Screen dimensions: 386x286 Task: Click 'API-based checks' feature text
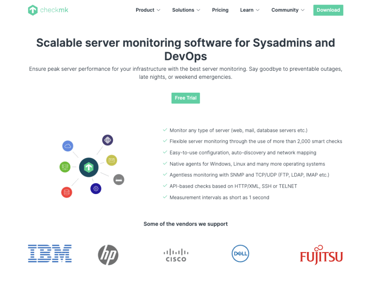(x=233, y=186)
